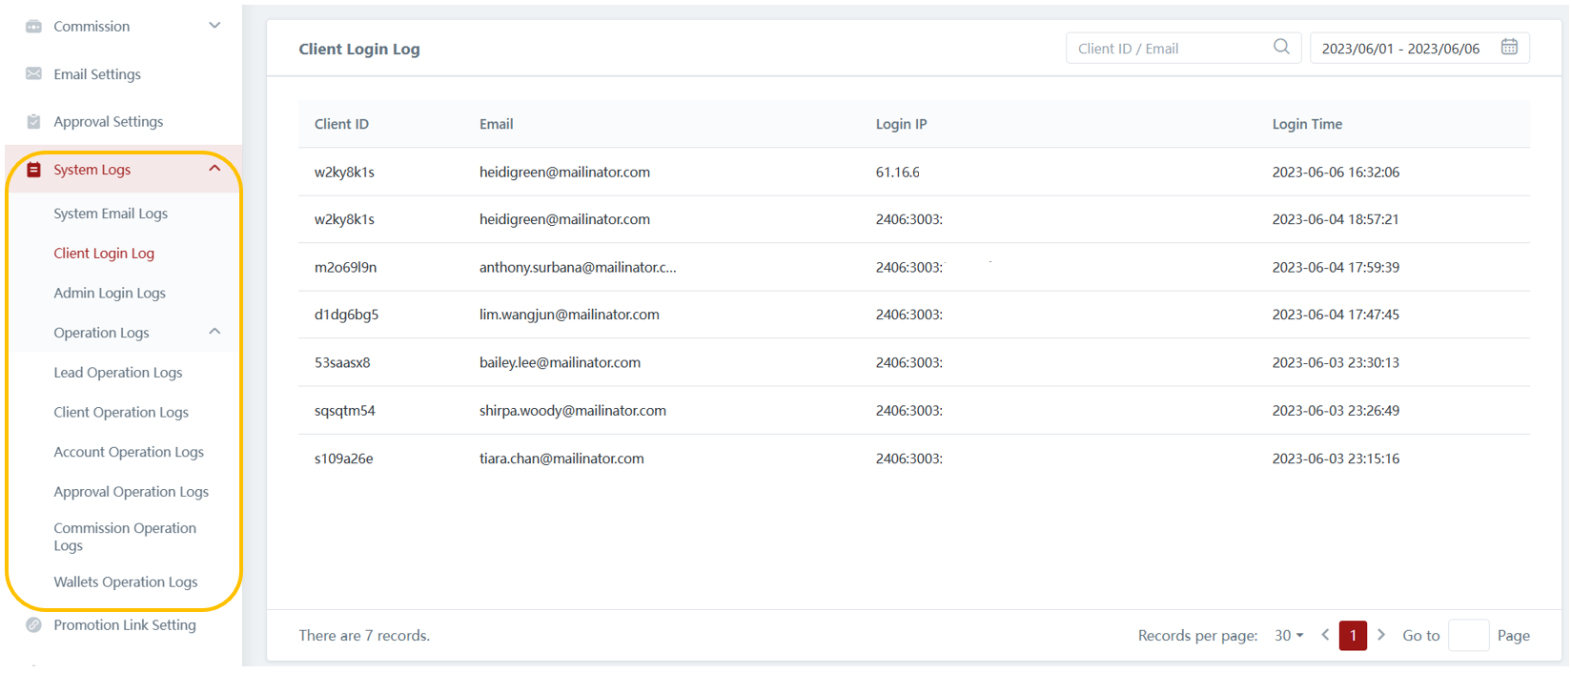Click the Promotion Link Setting icon
Image resolution: width=1571 pixels, height=673 pixels.
tap(33, 625)
